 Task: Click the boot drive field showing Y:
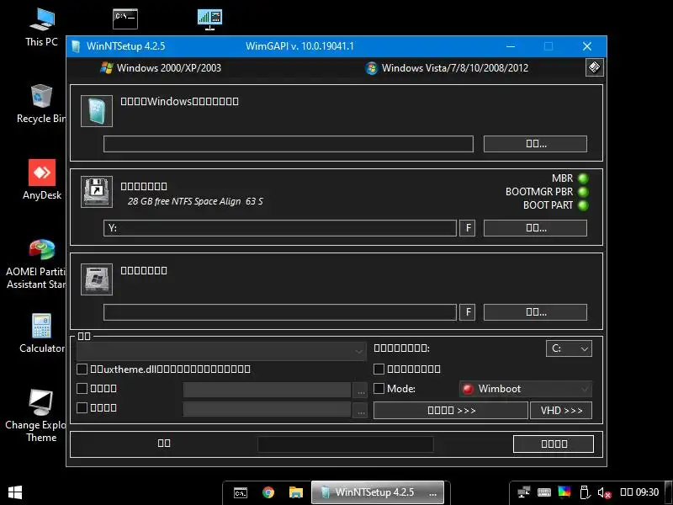tap(280, 228)
